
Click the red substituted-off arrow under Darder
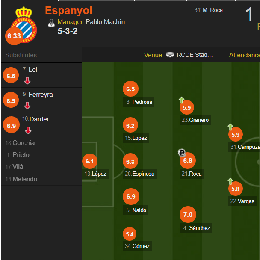[28, 130]
